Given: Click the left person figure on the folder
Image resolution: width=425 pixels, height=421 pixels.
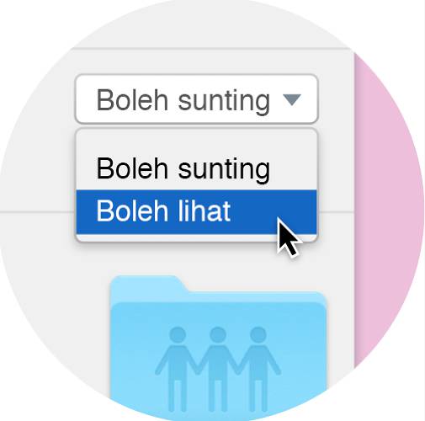Looking at the screenshot, I should (178, 369).
